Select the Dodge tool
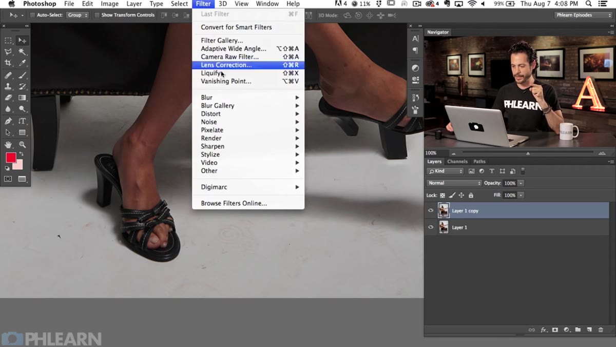The height and width of the screenshot is (347, 616). [22, 109]
